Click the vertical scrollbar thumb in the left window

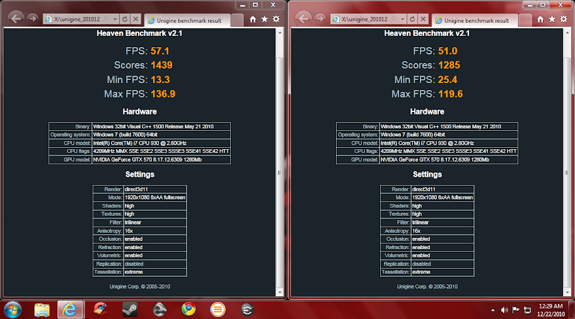click(280, 172)
